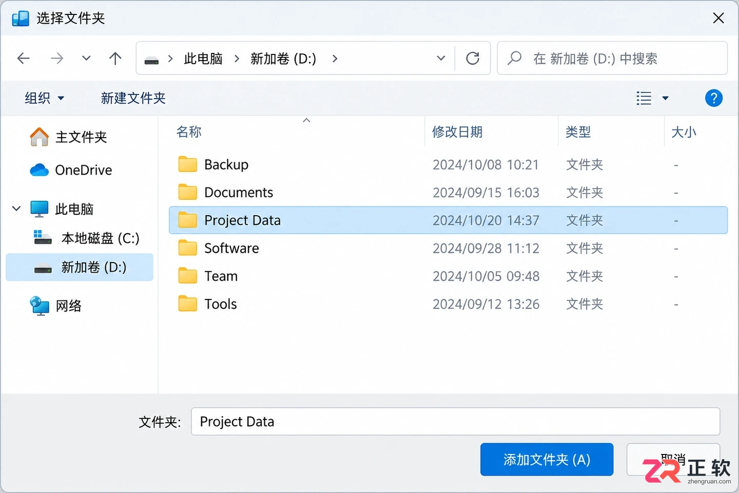Select 此电脑 in the address breadcrumb
The width and height of the screenshot is (739, 493).
pos(203,59)
